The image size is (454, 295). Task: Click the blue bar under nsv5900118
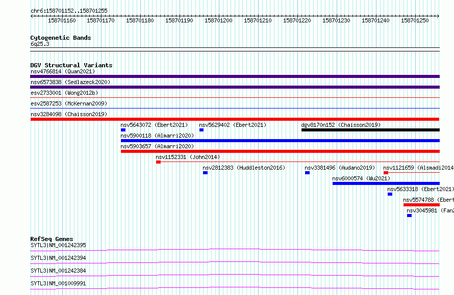point(280,141)
